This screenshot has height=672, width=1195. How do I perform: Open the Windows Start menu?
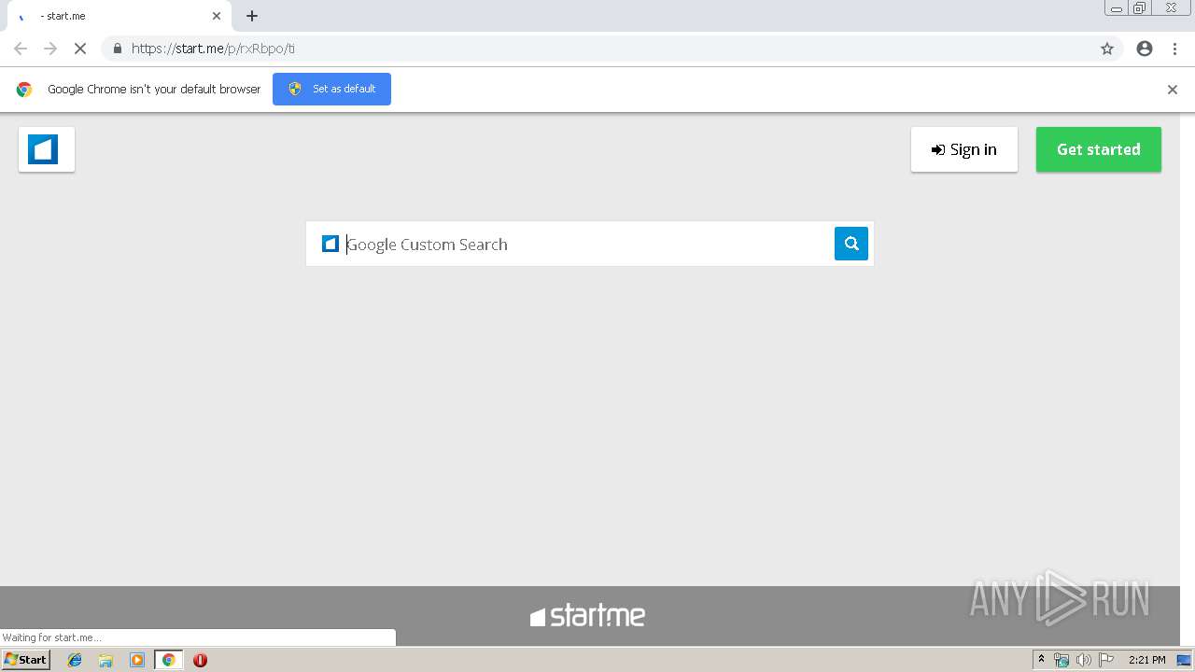click(25, 660)
